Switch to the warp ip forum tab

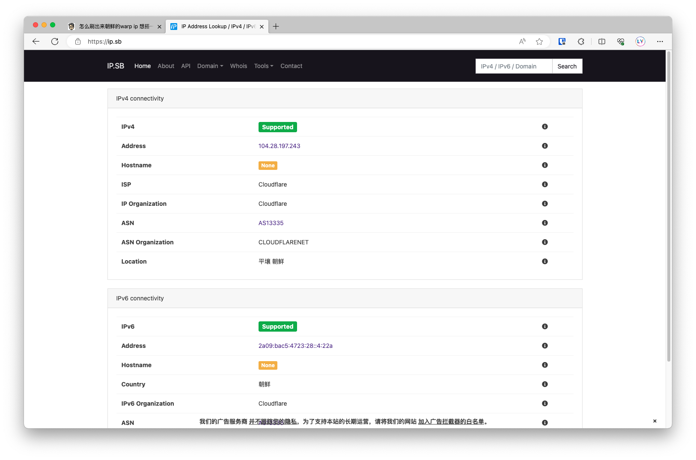(x=115, y=27)
